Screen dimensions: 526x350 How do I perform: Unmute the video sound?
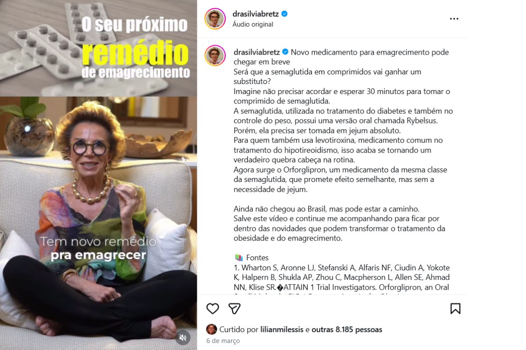click(183, 337)
